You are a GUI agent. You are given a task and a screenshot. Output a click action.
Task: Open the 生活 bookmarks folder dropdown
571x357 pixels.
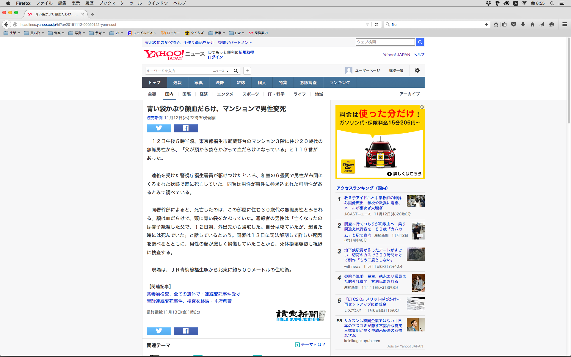12,33
